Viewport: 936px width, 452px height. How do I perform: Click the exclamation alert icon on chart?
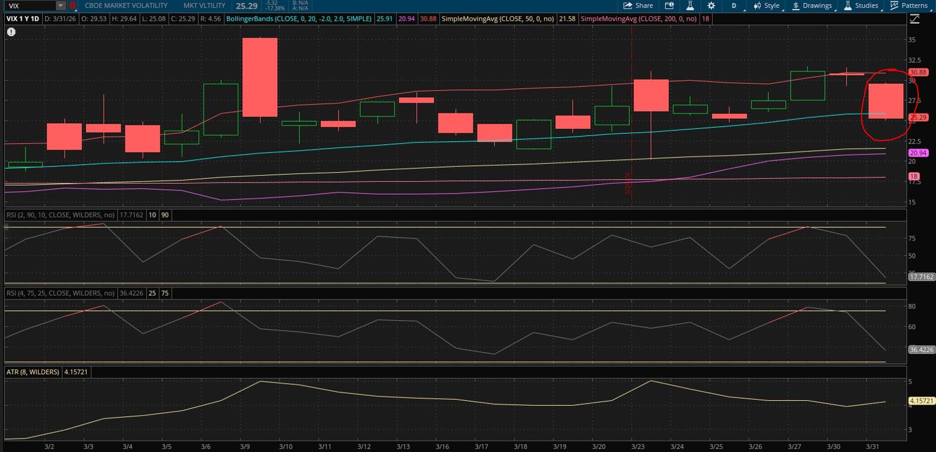tap(11, 32)
